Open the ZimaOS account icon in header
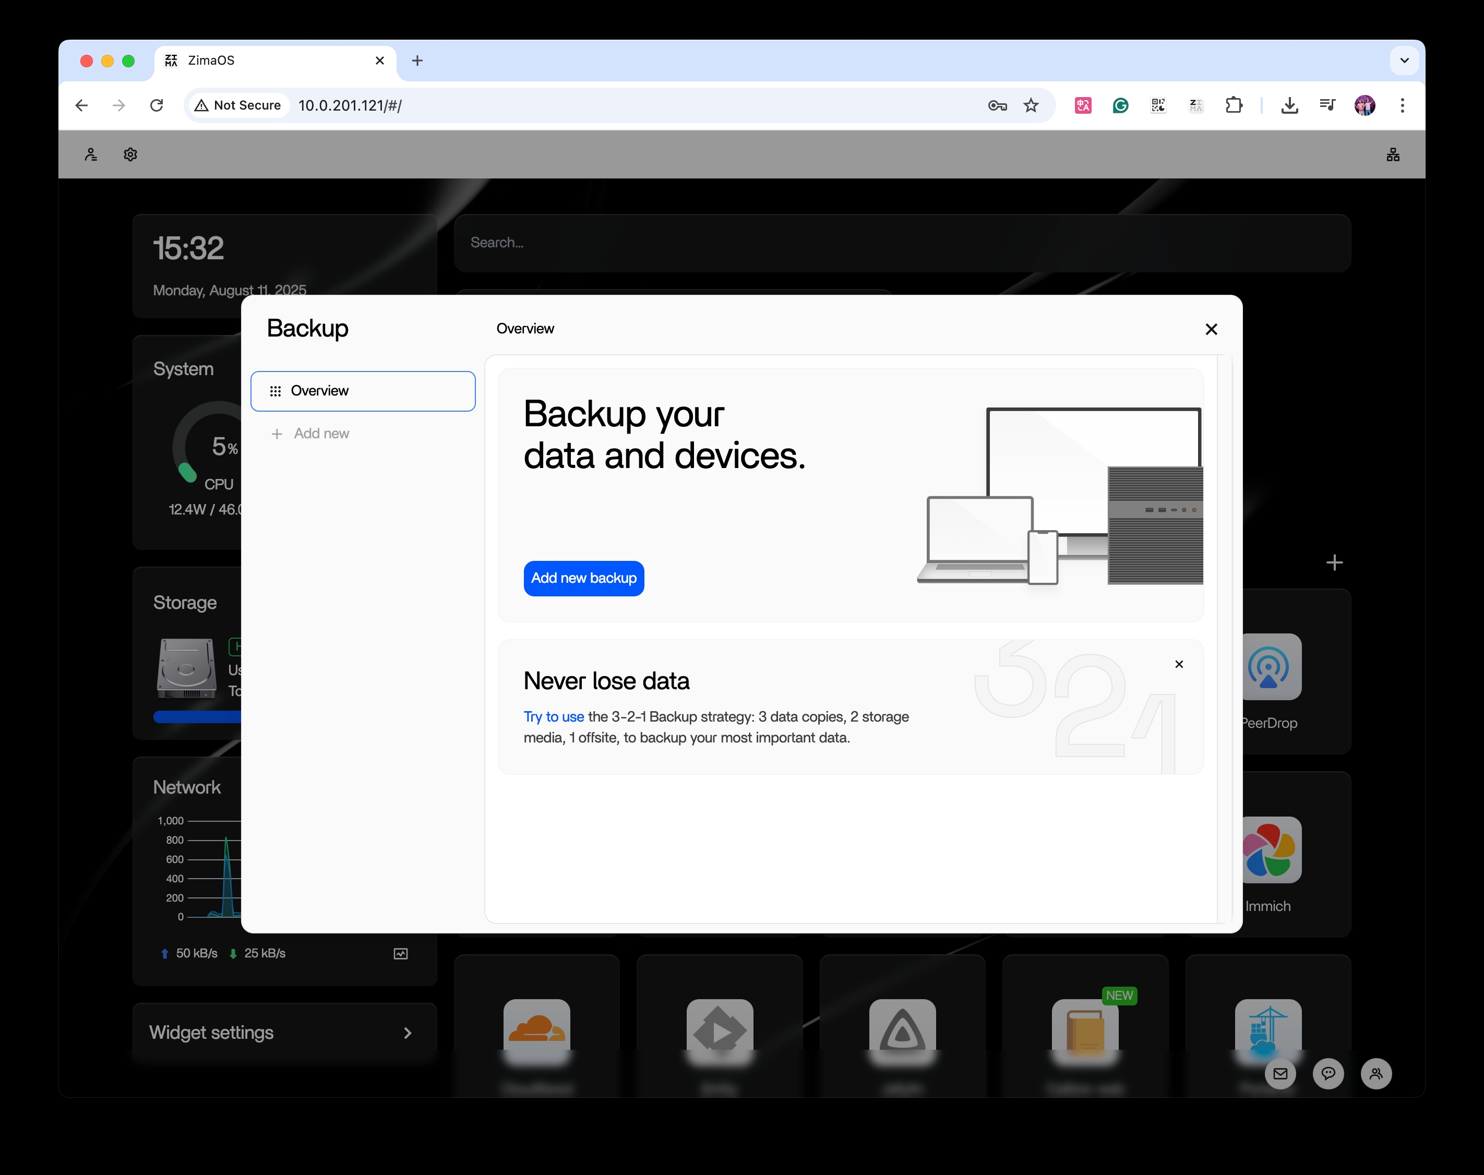 coord(91,154)
